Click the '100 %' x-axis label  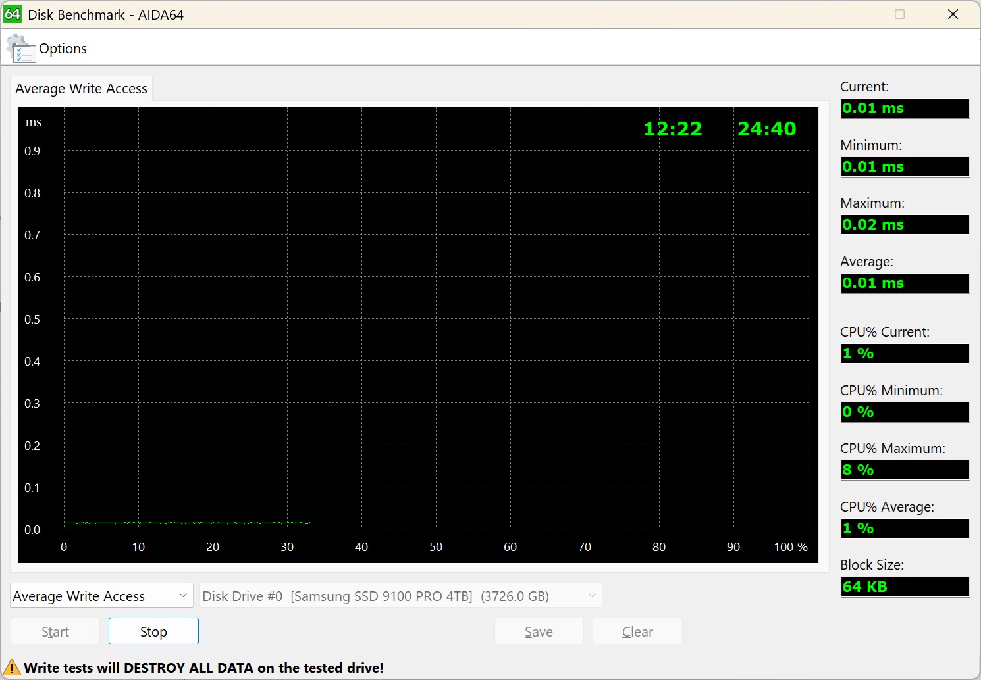tap(791, 547)
